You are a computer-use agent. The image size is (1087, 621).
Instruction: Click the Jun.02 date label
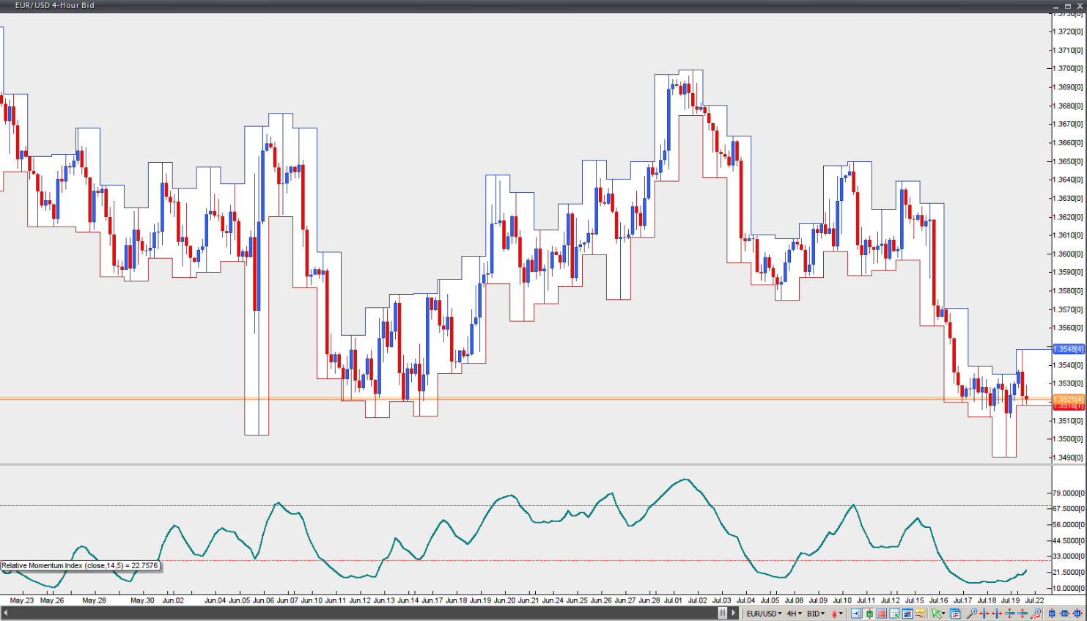pyautogui.click(x=173, y=600)
